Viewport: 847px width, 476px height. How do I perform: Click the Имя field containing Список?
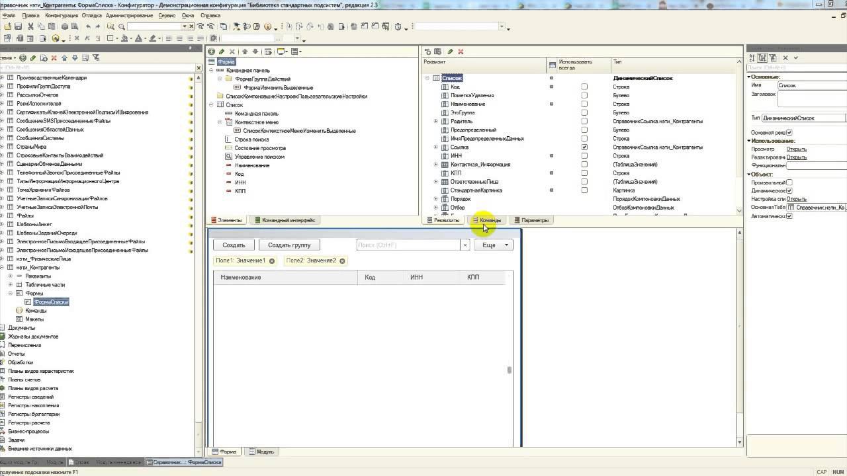[811, 85]
